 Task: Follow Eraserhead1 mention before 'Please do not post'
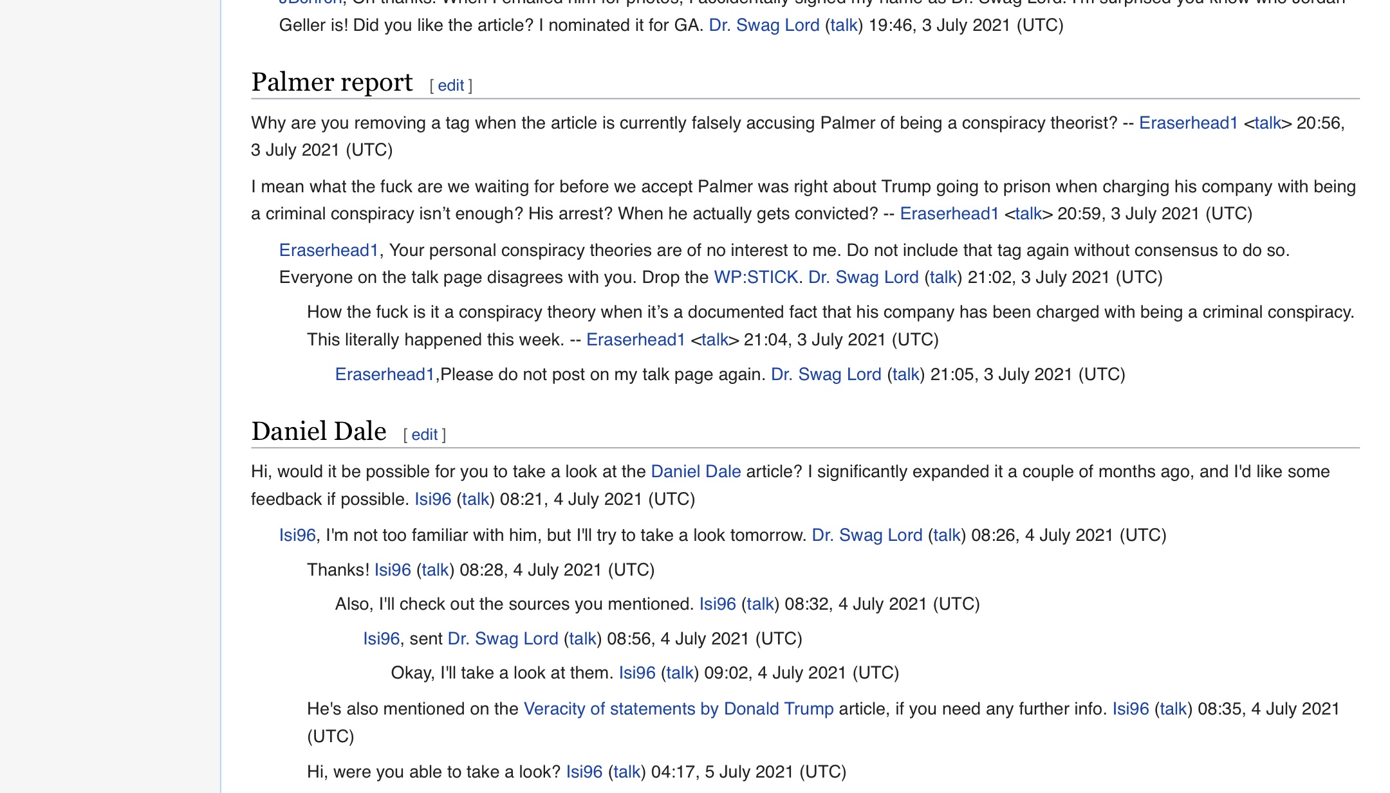point(385,374)
